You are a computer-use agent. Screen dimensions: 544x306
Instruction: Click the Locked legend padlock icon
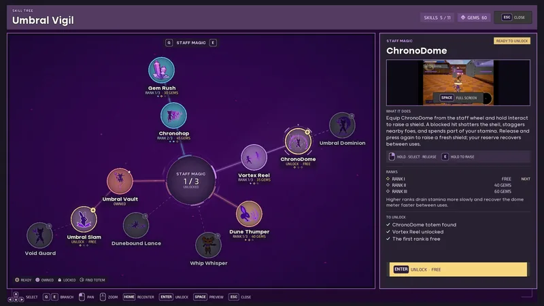(x=60, y=279)
